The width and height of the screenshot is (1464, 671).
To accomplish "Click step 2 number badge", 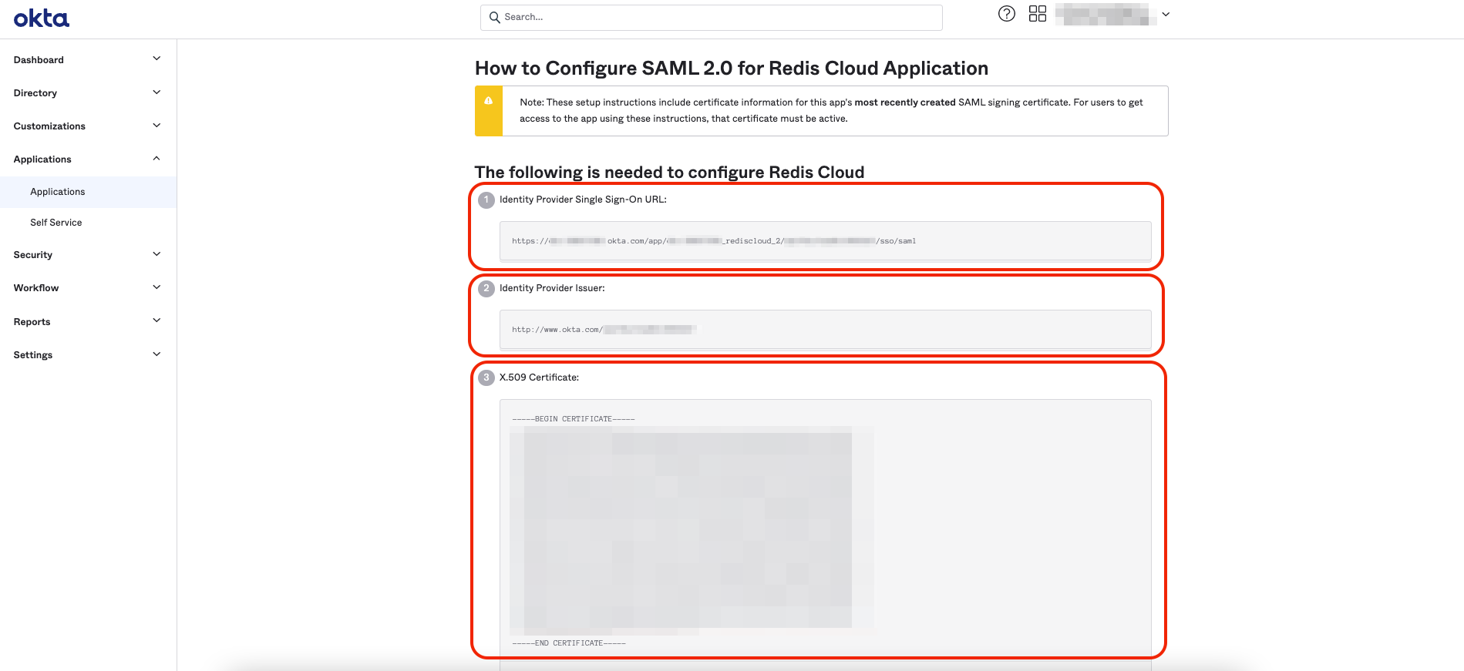I will pos(486,289).
